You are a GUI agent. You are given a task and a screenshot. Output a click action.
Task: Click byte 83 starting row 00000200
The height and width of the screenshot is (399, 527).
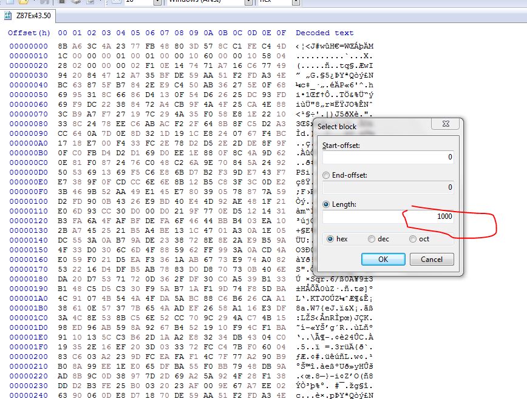(63, 357)
